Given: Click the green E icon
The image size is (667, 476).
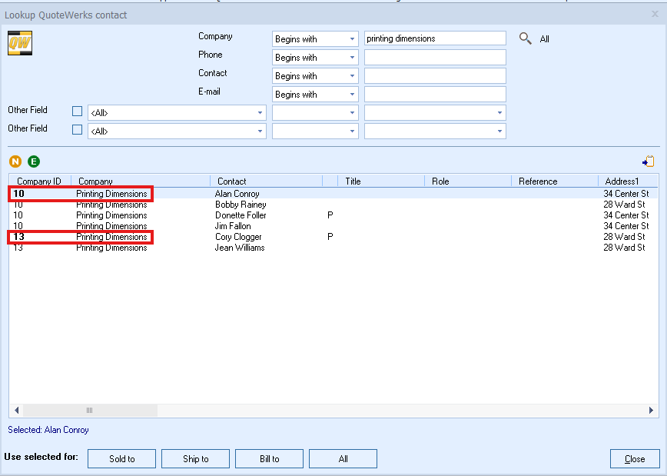Looking at the screenshot, I should (x=34, y=161).
